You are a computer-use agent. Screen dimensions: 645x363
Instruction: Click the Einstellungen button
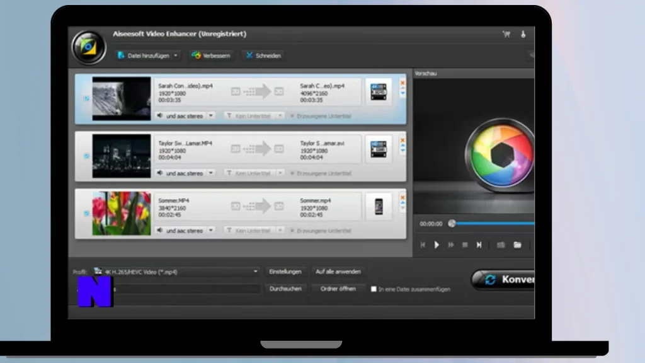point(285,272)
